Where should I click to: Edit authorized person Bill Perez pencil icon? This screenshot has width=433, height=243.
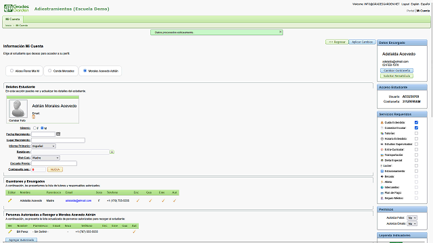click(10, 232)
